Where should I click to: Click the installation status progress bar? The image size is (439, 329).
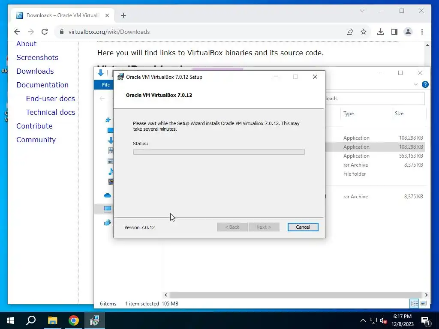(219, 152)
